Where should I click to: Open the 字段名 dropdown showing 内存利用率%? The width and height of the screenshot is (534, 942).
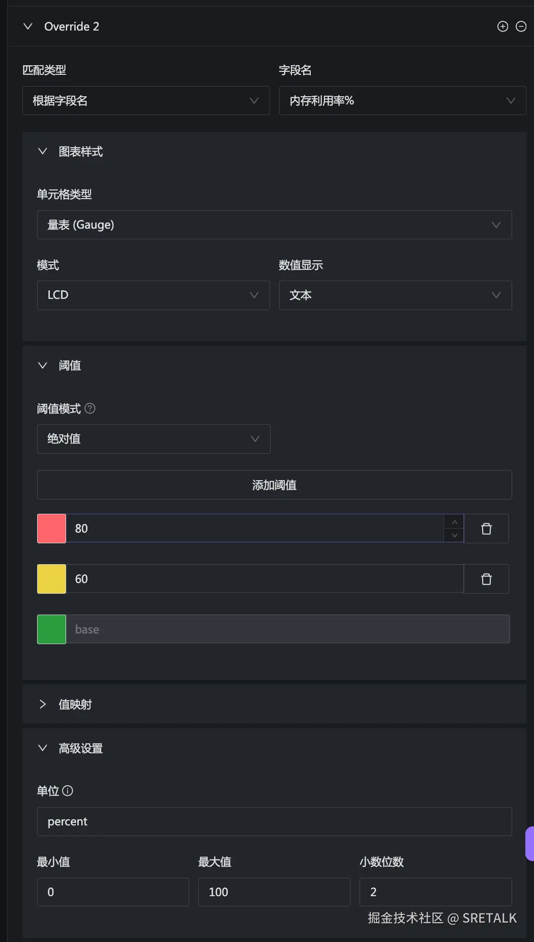402,101
